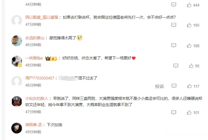This screenshot has height=140, width=208.
Task: Open 民以殷盛_国以富强 username profile link
Action: pyautogui.click(x=42, y=17)
